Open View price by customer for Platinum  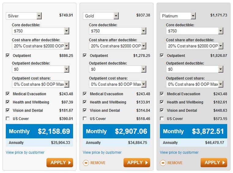(x=179, y=152)
